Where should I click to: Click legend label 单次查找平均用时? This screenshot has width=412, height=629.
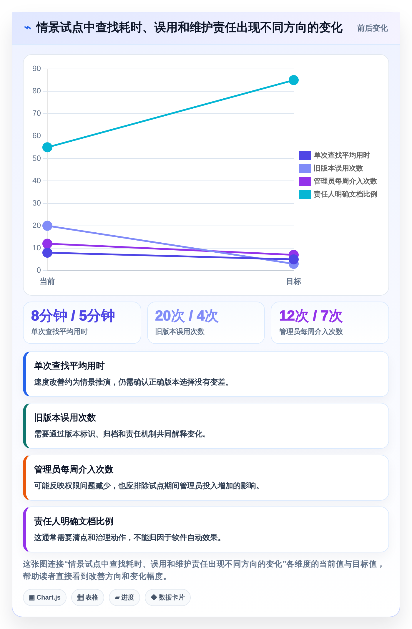click(x=342, y=155)
